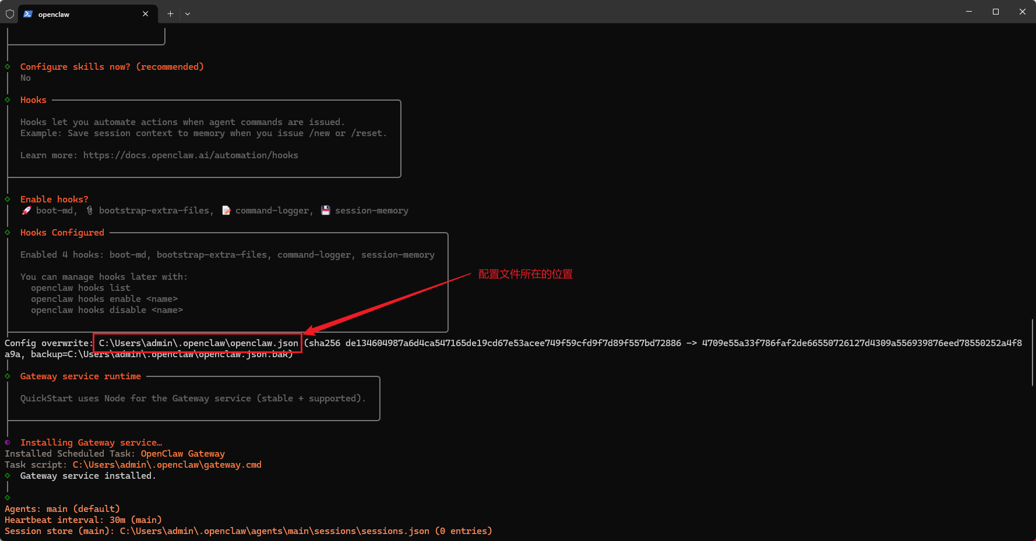The height and width of the screenshot is (541, 1036).
Task: Click the terminal's vertical scrollbar
Action: coord(1032,352)
